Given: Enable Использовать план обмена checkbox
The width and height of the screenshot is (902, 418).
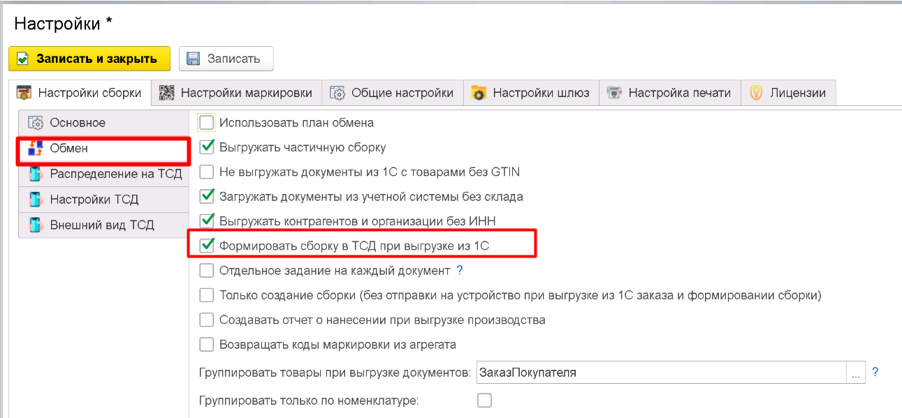Looking at the screenshot, I should (207, 123).
